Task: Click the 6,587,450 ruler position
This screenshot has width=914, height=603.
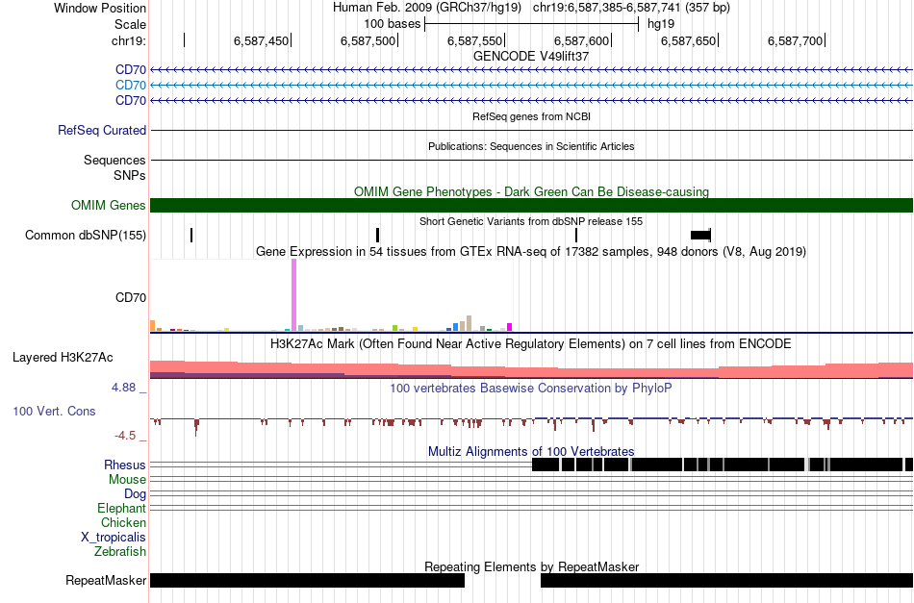Action: (261, 40)
